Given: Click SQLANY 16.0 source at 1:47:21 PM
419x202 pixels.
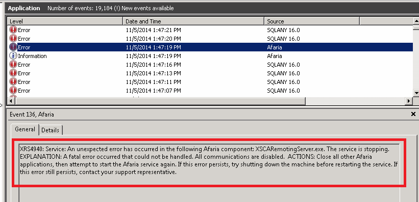Looking at the screenshot, I should pos(283,30).
